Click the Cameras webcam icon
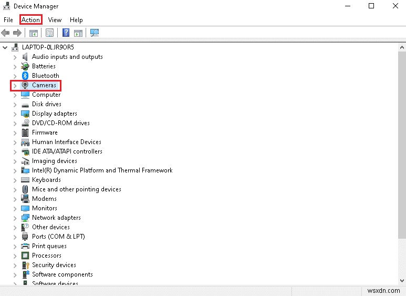This screenshot has height=296, width=406. click(x=25, y=85)
